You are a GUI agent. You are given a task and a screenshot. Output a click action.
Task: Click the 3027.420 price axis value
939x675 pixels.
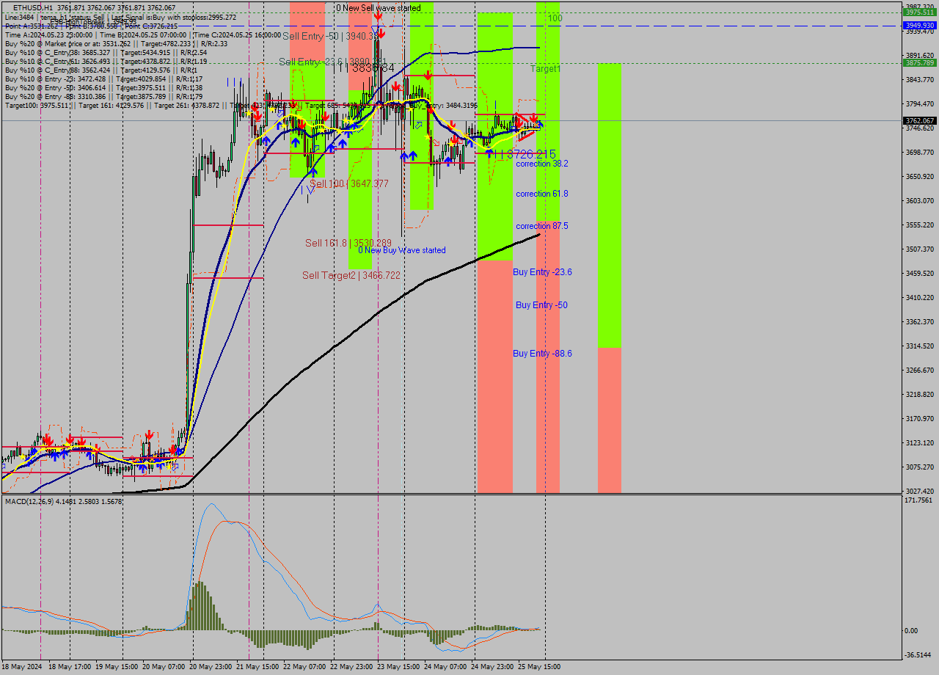point(920,491)
